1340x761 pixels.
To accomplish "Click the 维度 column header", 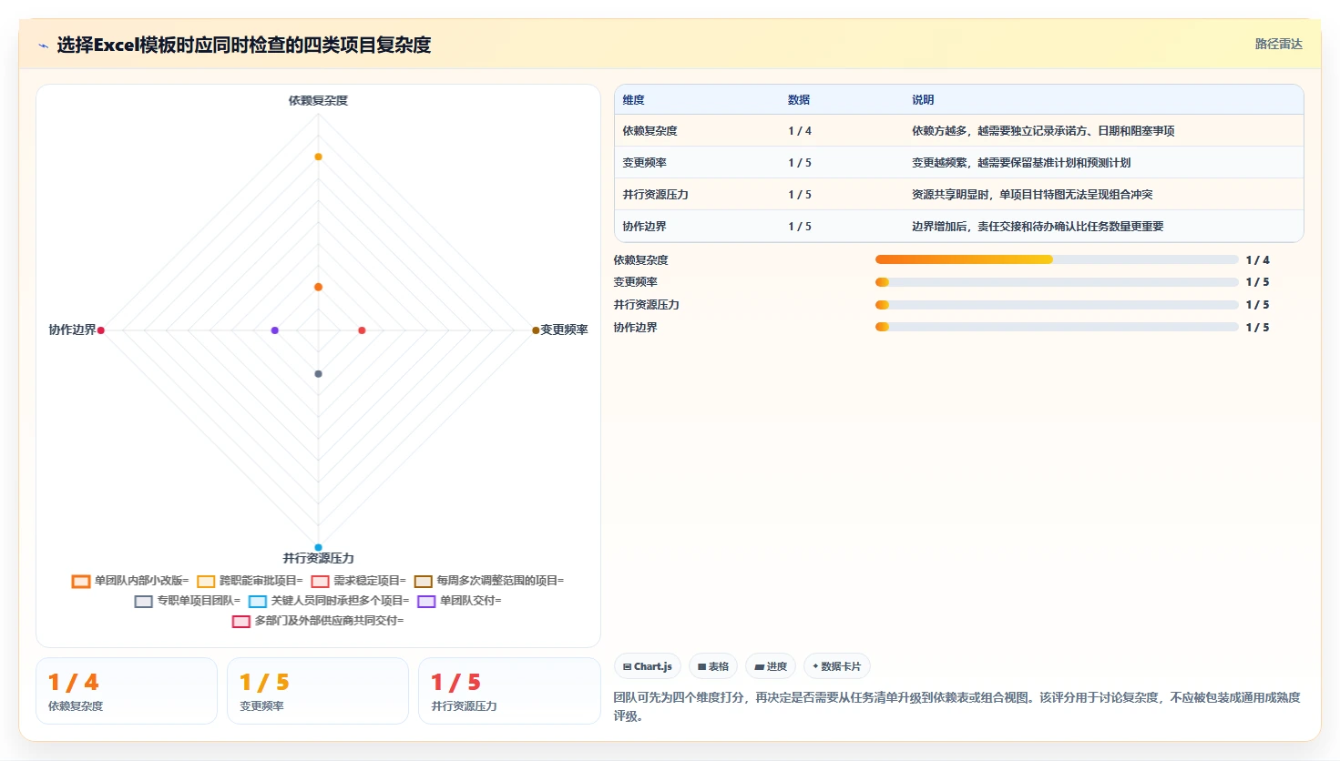I will tap(633, 100).
